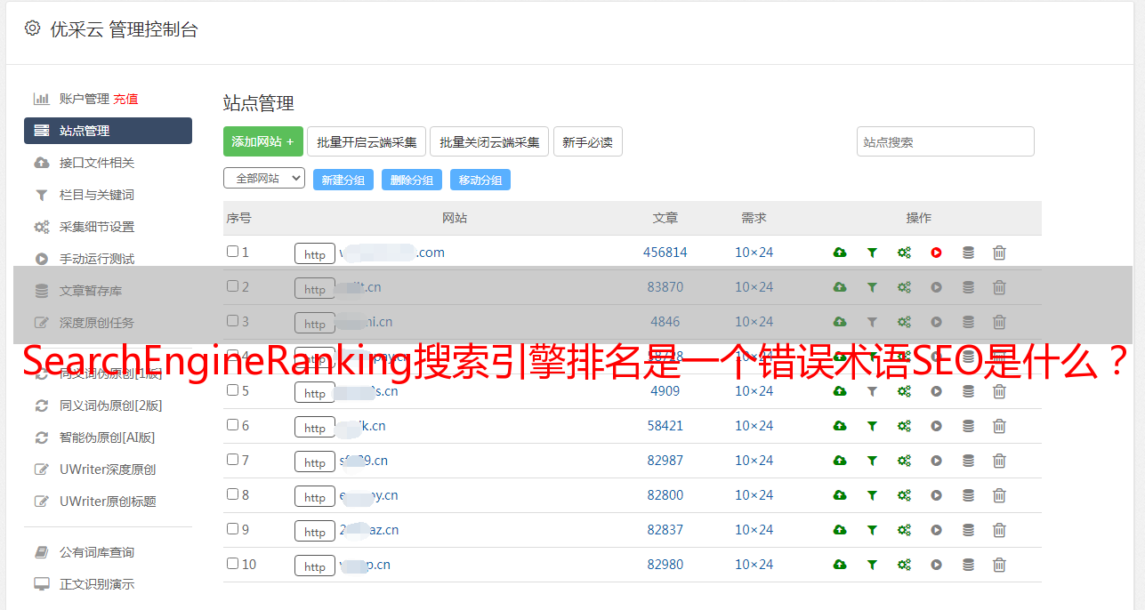Click the red 充值 link
The width and height of the screenshot is (1145, 610).
tap(125, 99)
